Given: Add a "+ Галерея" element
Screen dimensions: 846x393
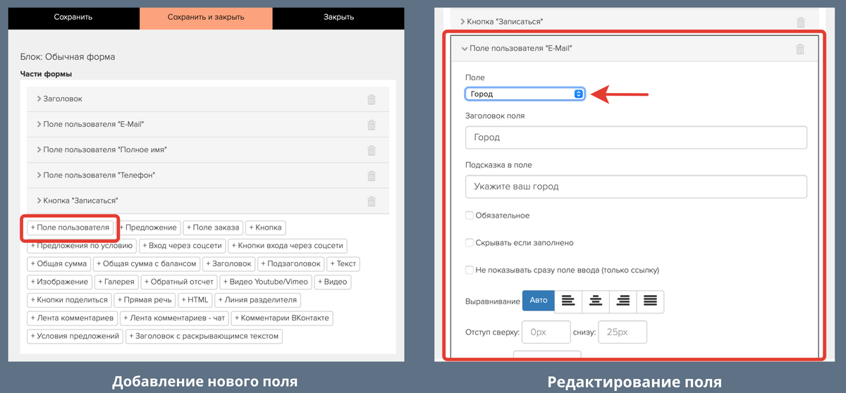Looking at the screenshot, I should tap(117, 282).
